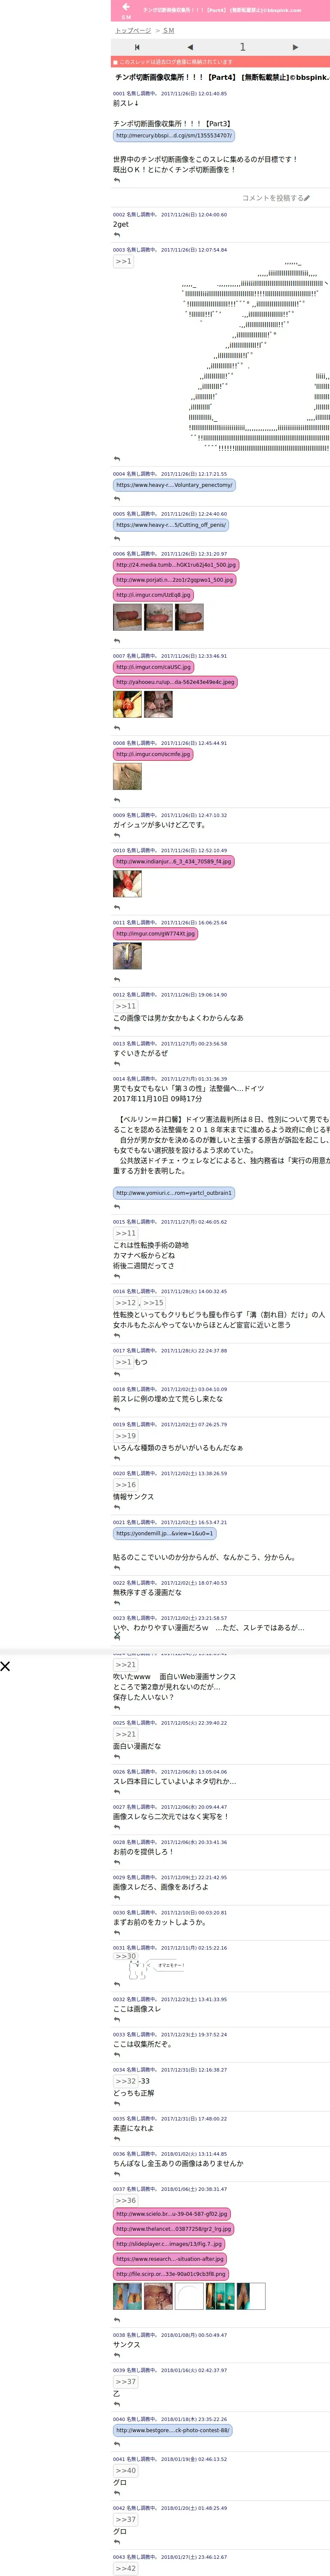Click the reply arrow under post 0009
Image resolution: width=330 pixels, height=2576 pixels.
click(117, 836)
